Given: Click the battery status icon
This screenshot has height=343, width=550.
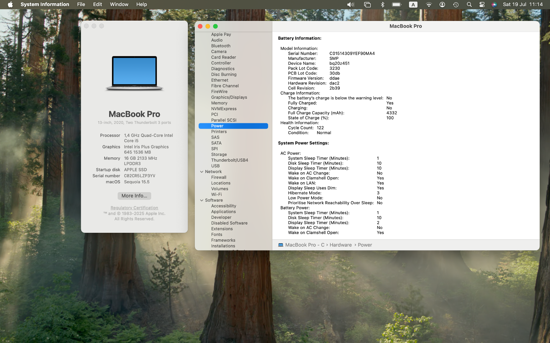Looking at the screenshot, I should click(x=397, y=4).
